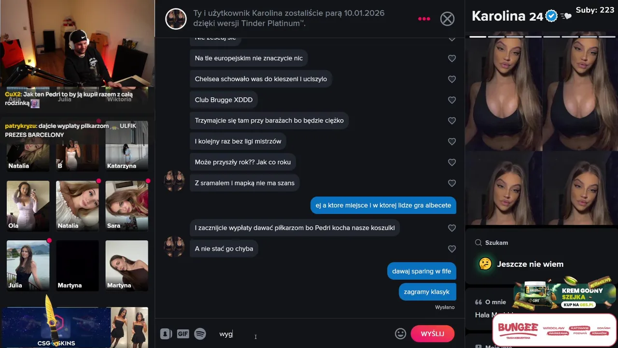Like the message 'A nie stać go chyba'
This screenshot has height=348, width=618.
[x=452, y=249]
